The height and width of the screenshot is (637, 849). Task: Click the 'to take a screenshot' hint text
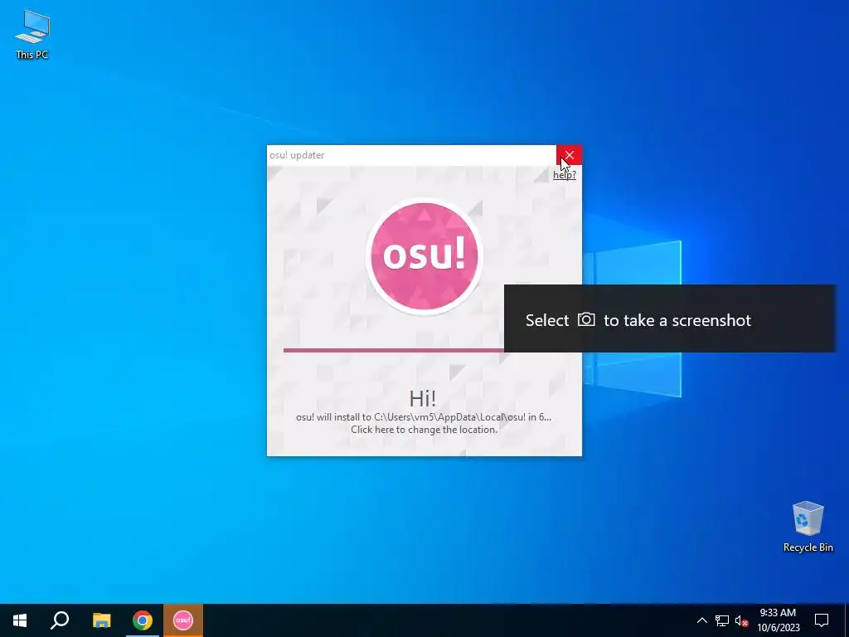(677, 320)
